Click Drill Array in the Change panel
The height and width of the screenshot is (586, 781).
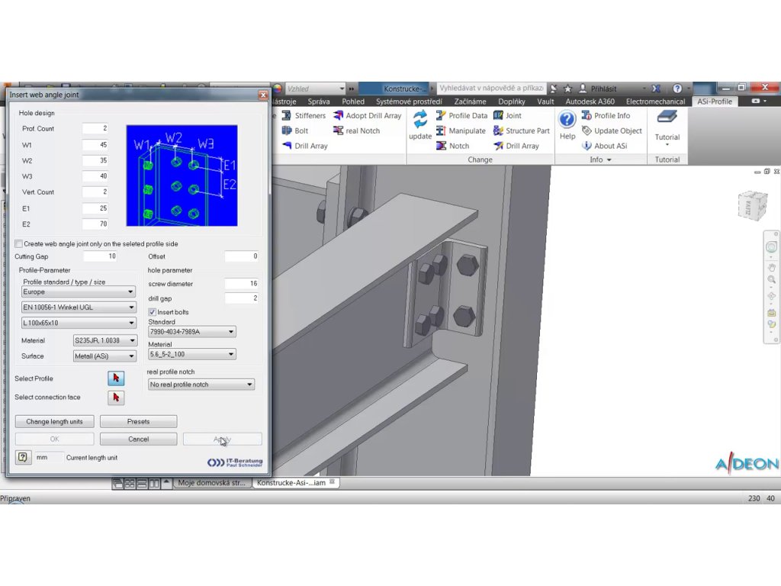point(516,146)
